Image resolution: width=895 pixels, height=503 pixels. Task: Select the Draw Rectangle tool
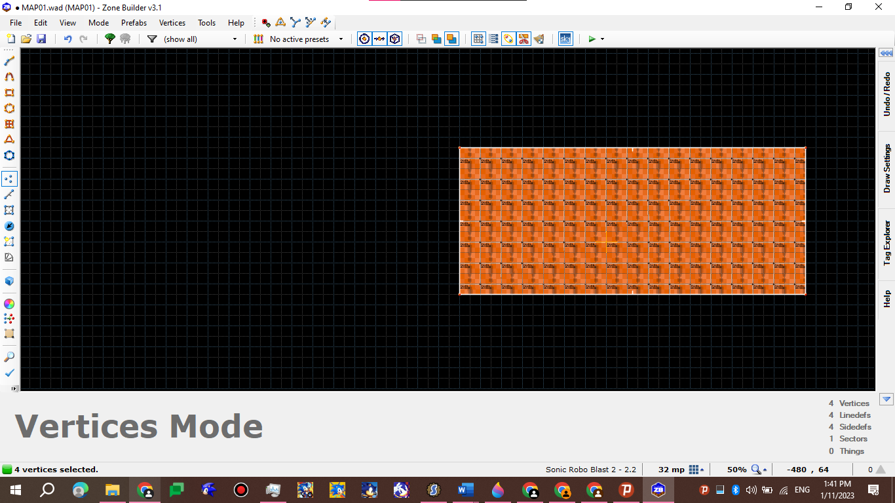tap(9, 92)
